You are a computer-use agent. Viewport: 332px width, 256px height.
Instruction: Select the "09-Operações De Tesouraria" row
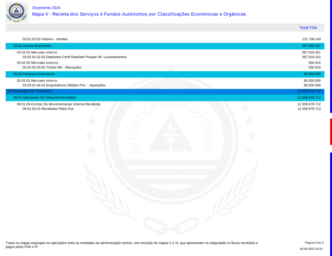click(x=29, y=91)
